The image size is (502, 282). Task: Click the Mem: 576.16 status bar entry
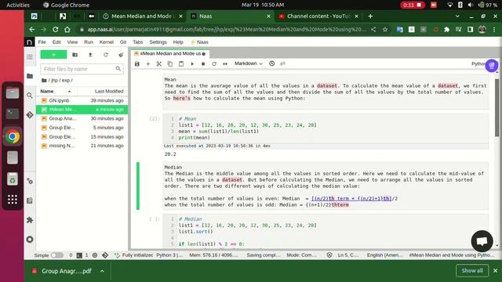point(214,255)
